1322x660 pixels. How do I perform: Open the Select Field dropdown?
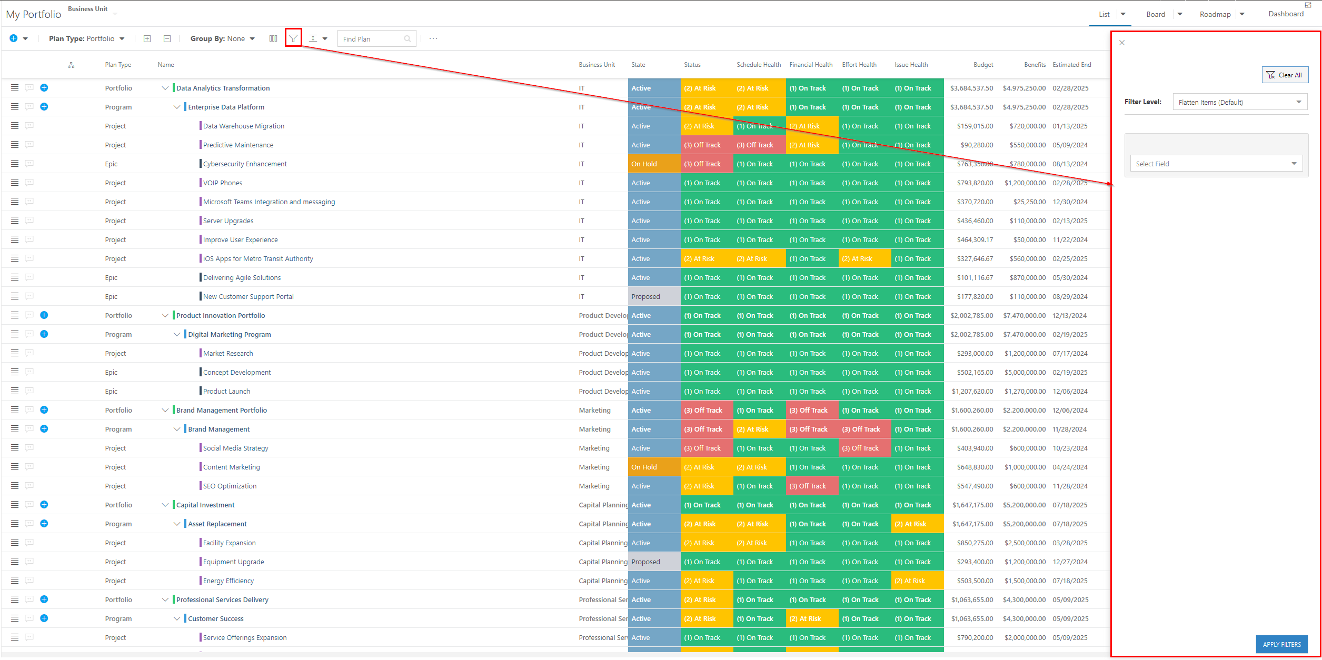1216,164
